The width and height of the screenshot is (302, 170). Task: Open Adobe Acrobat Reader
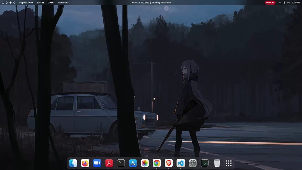pyautogui.click(x=109, y=163)
